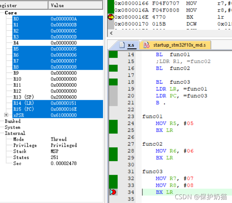
Task: Click the breakpoint marker on line 34
Action: (x=113, y=192)
